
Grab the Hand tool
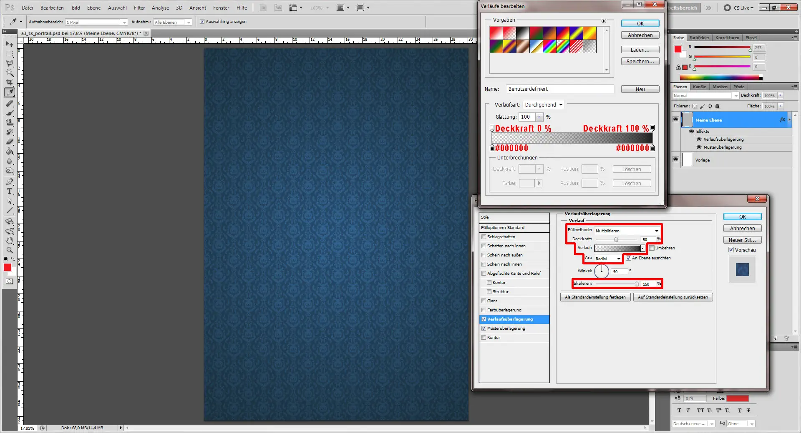point(9,240)
